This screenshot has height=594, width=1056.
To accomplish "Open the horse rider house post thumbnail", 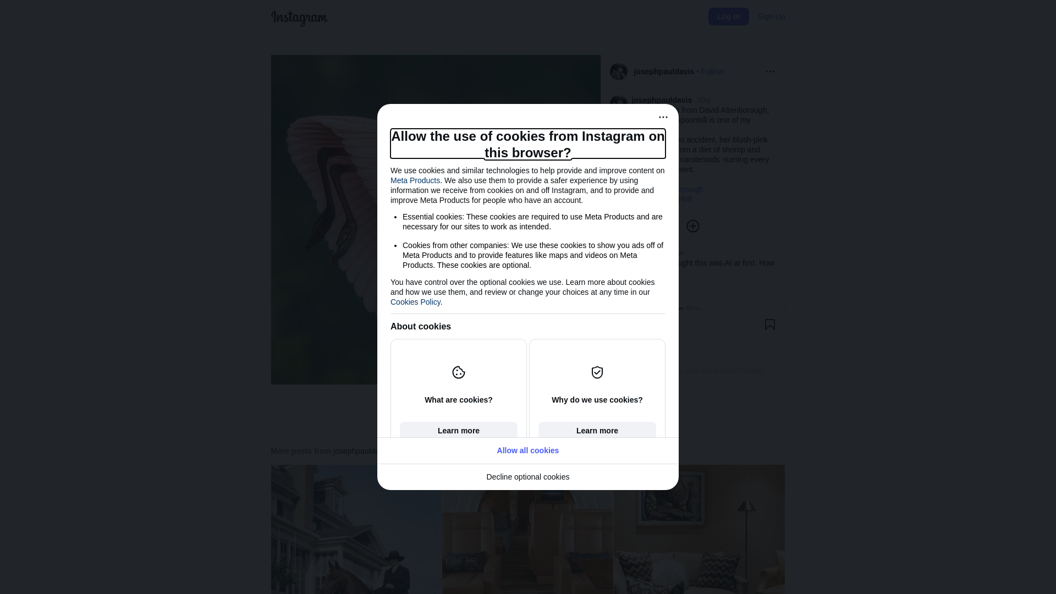I will click(356, 529).
